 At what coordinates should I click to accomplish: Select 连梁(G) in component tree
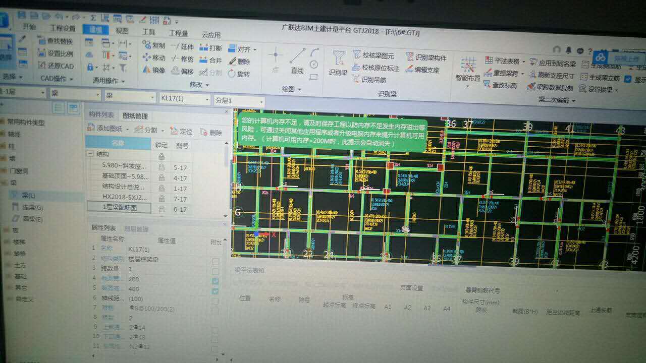[28, 207]
